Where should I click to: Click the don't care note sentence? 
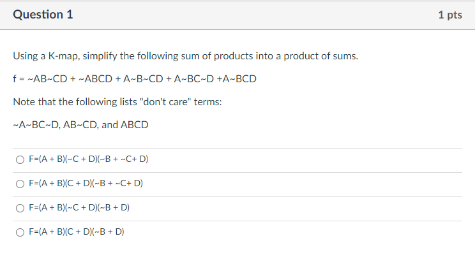coord(117,102)
